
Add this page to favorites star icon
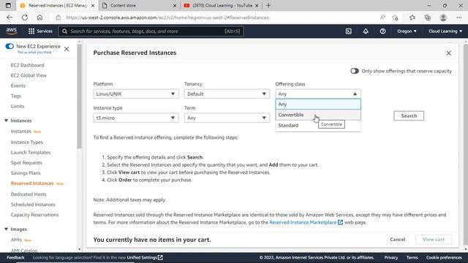point(395,18)
